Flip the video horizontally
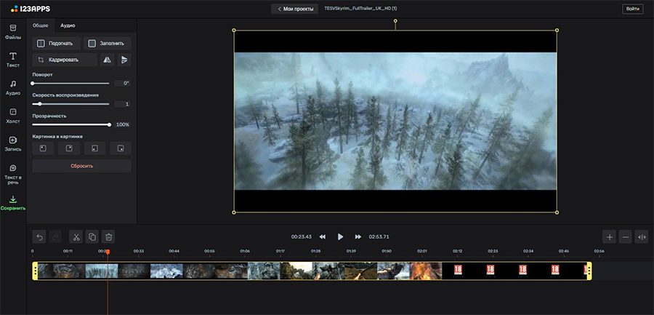This screenshot has width=654, height=315. pyautogui.click(x=108, y=60)
